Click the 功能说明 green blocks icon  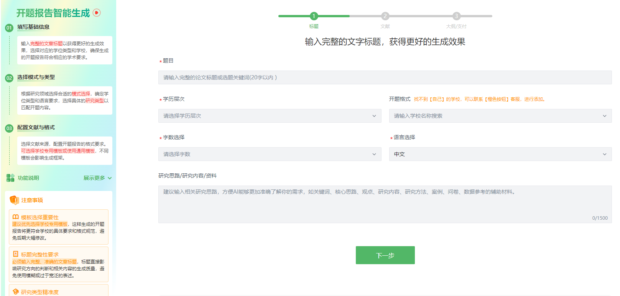(10, 178)
